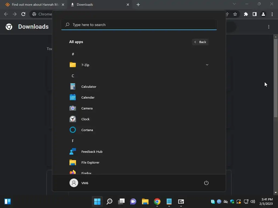The width and height of the screenshot is (278, 208).
Task: Jump to letter C section header
Action: click(73, 76)
